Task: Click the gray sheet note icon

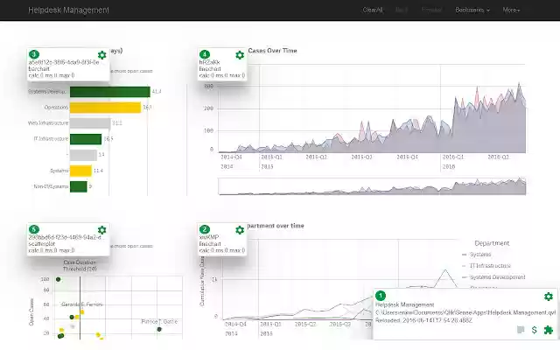Action: [x=520, y=330]
